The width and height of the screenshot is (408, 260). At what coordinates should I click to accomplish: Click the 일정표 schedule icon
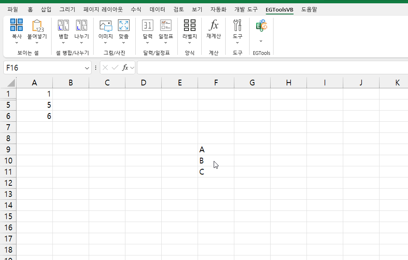166,26
